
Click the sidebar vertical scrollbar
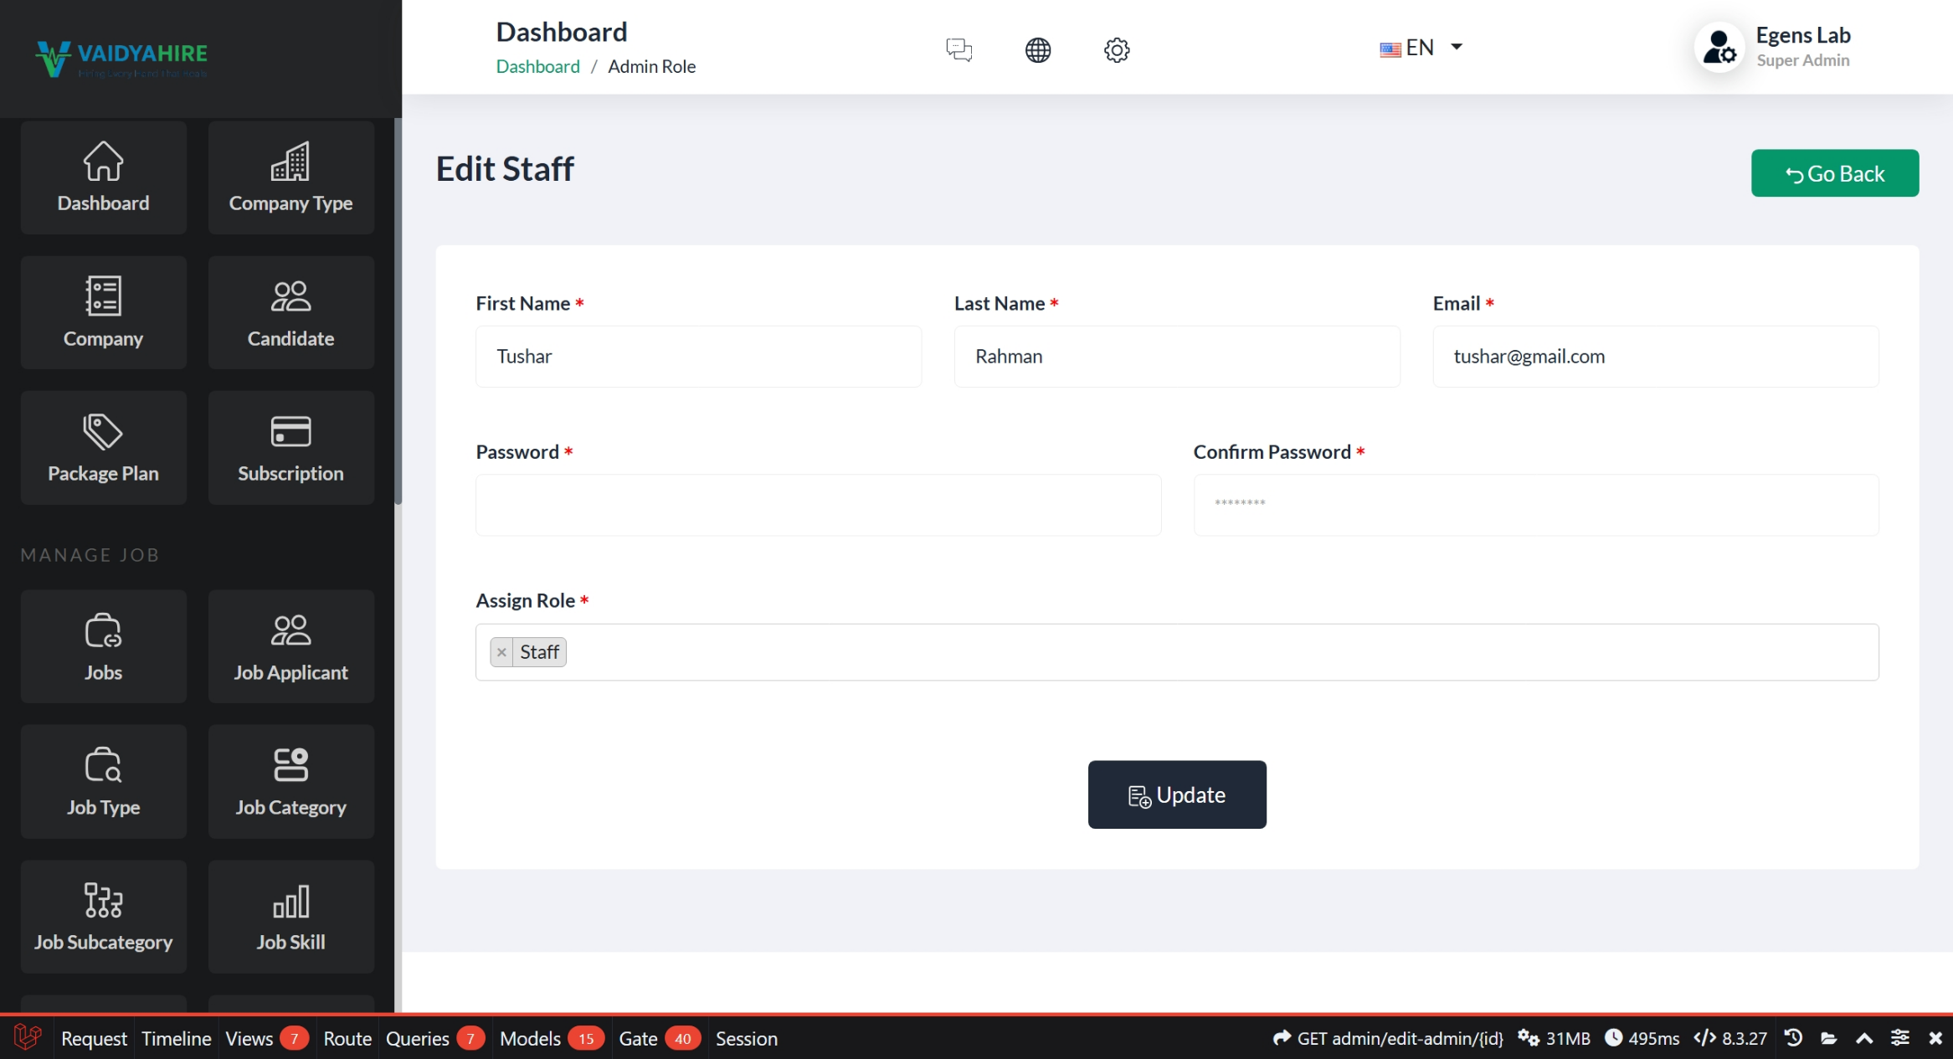(398, 310)
